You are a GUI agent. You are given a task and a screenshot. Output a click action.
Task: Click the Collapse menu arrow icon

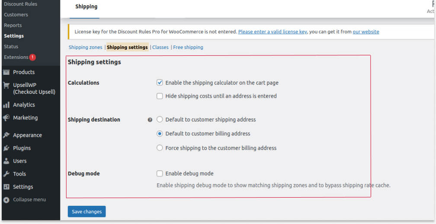tap(6, 200)
